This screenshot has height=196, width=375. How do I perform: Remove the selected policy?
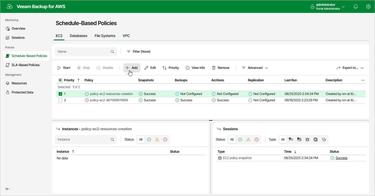221,68
